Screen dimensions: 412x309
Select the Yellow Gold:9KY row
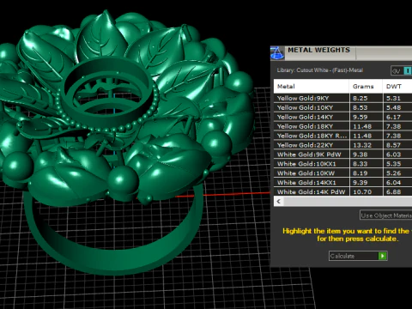342,98
